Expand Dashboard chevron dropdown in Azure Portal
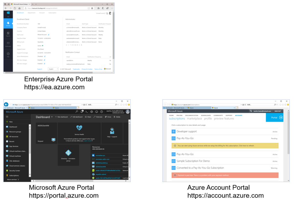294x199 pixels. pyautogui.click(x=52, y=117)
